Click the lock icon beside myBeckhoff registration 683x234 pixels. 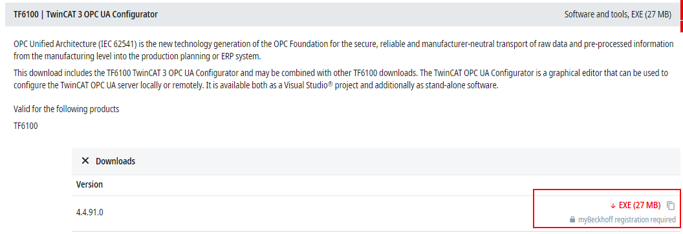(x=572, y=220)
